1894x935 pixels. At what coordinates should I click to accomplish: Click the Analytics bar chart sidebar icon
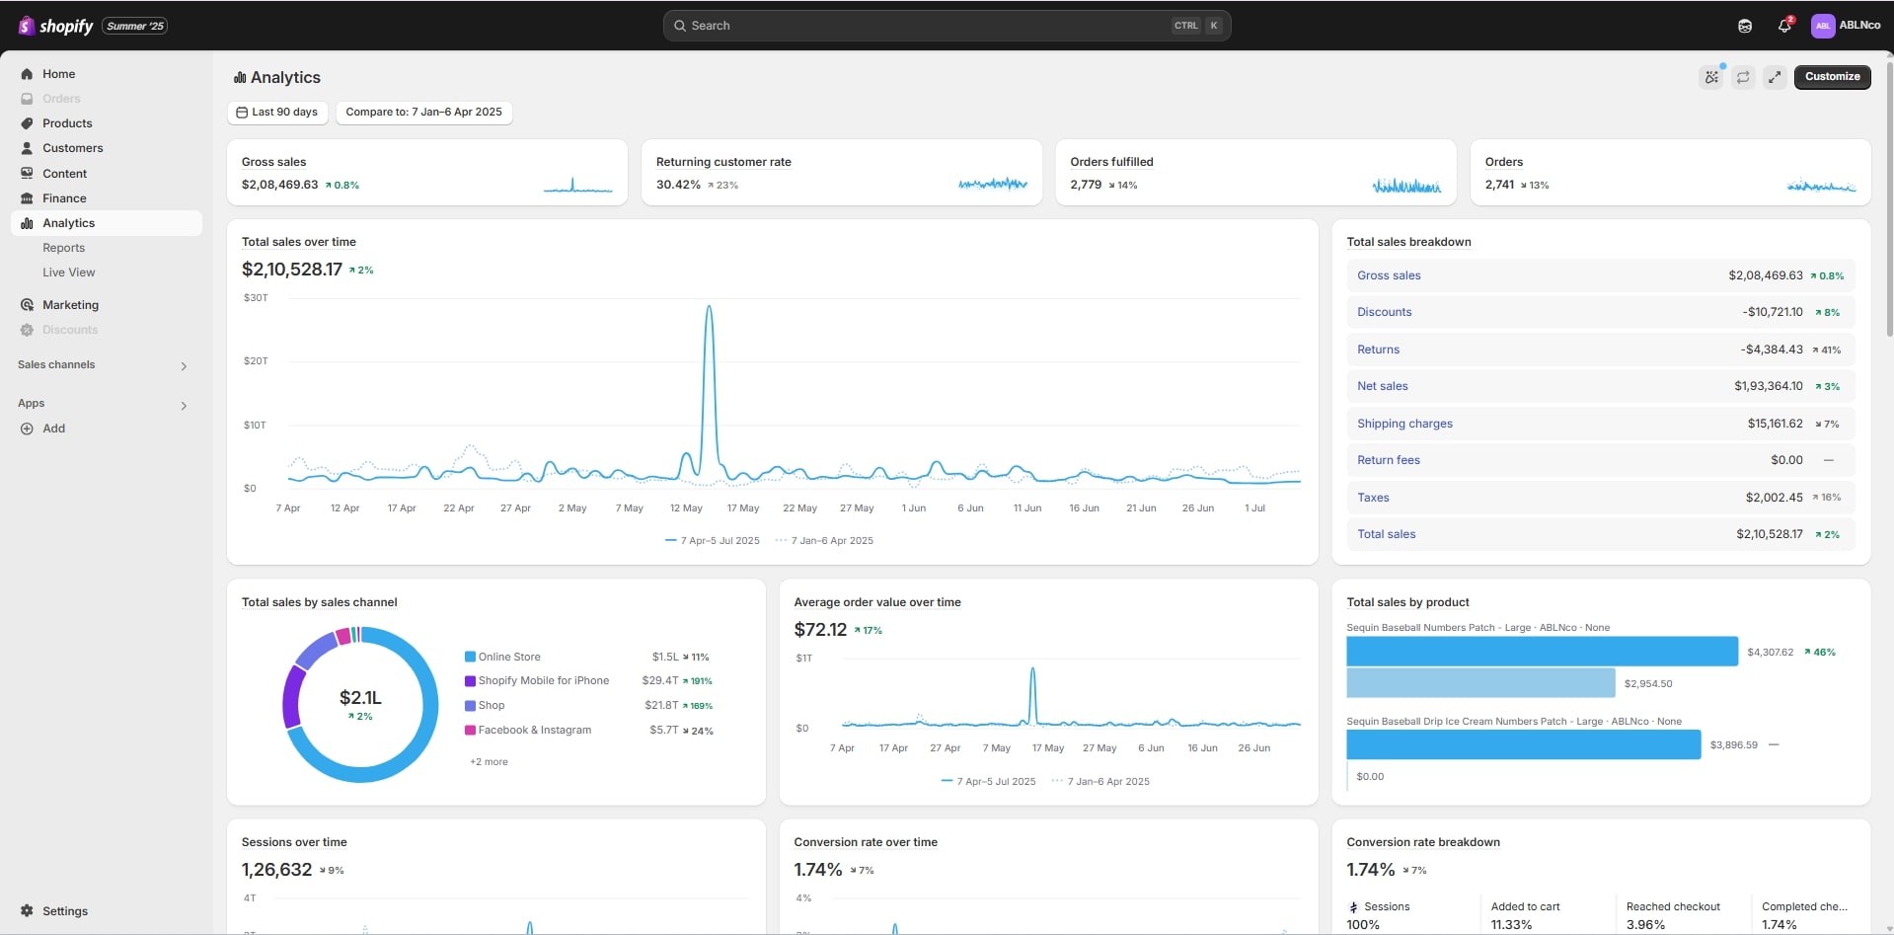point(27,223)
